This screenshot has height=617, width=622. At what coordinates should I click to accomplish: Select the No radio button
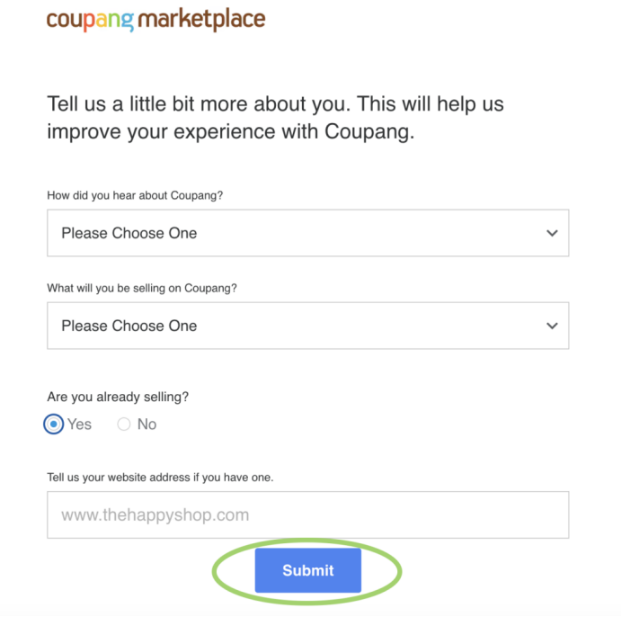click(x=124, y=424)
